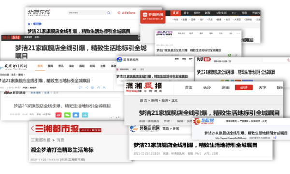Open the 应用 dropdown in 网易 top bar
Viewport: 290px width, 174px height.
pyautogui.click(x=37, y=37)
